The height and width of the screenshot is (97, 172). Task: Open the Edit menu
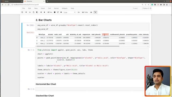click(30, 8)
